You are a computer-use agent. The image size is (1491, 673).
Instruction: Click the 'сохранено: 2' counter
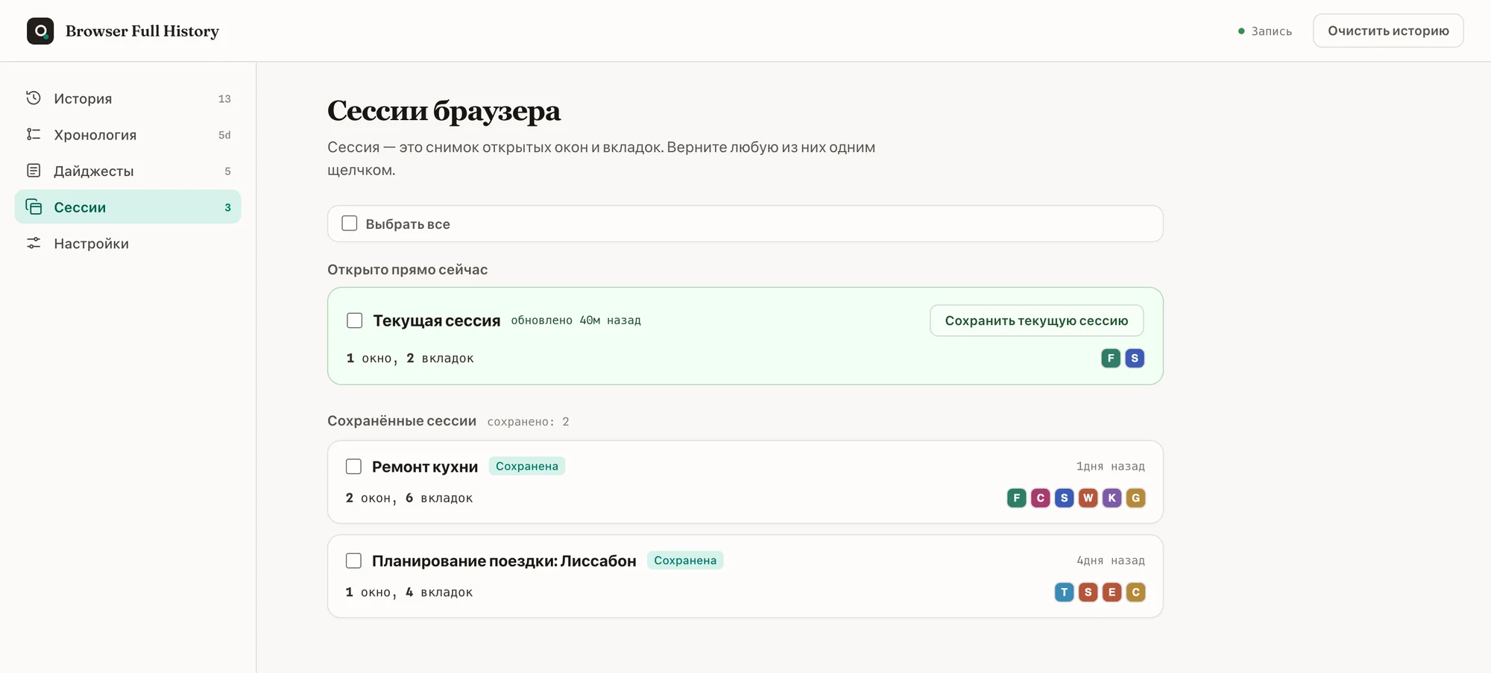click(x=529, y=422)
